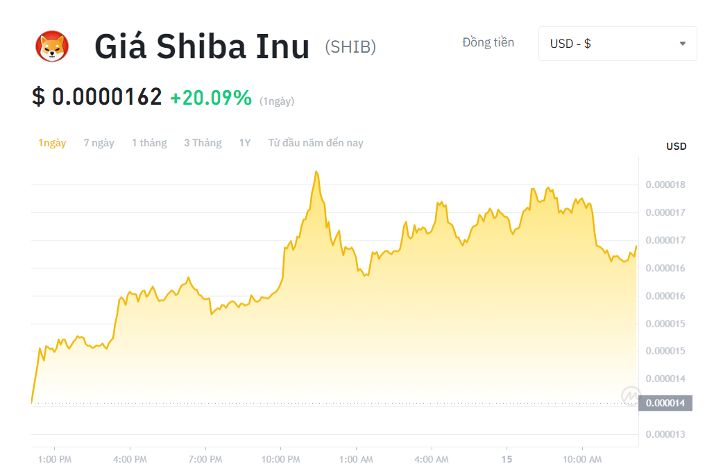Switch chart to 1Y view

coord(245,143)
